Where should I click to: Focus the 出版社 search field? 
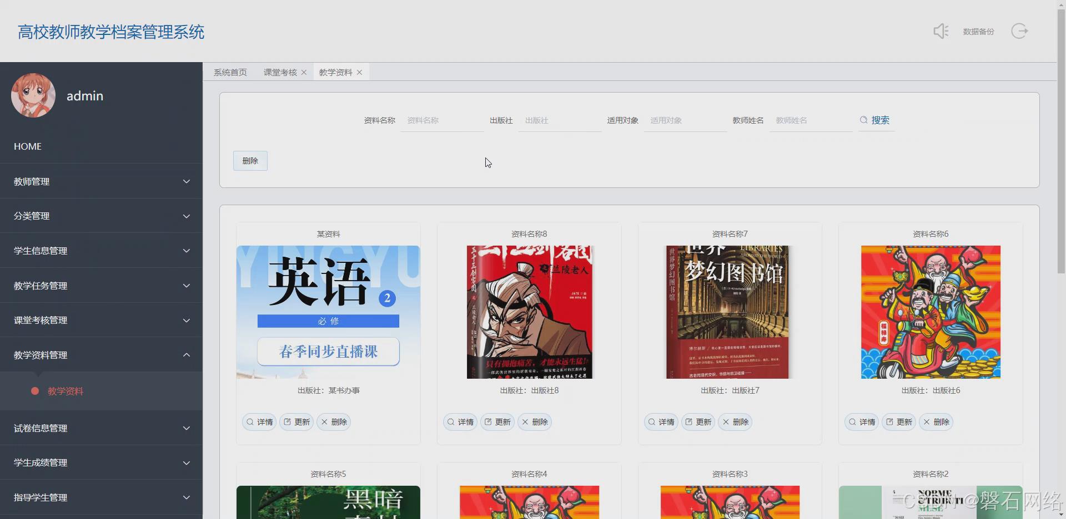coord(560,120)
